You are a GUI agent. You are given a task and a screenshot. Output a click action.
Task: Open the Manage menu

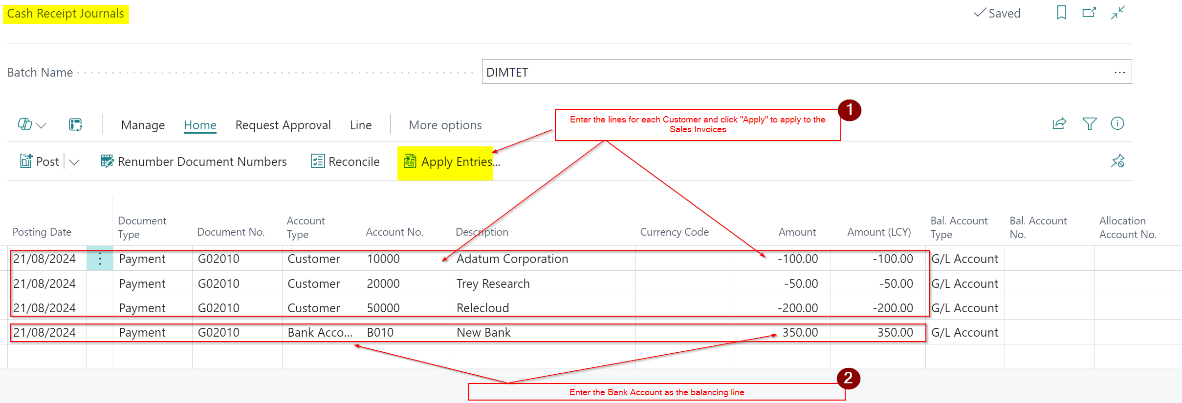click(143, 125)
